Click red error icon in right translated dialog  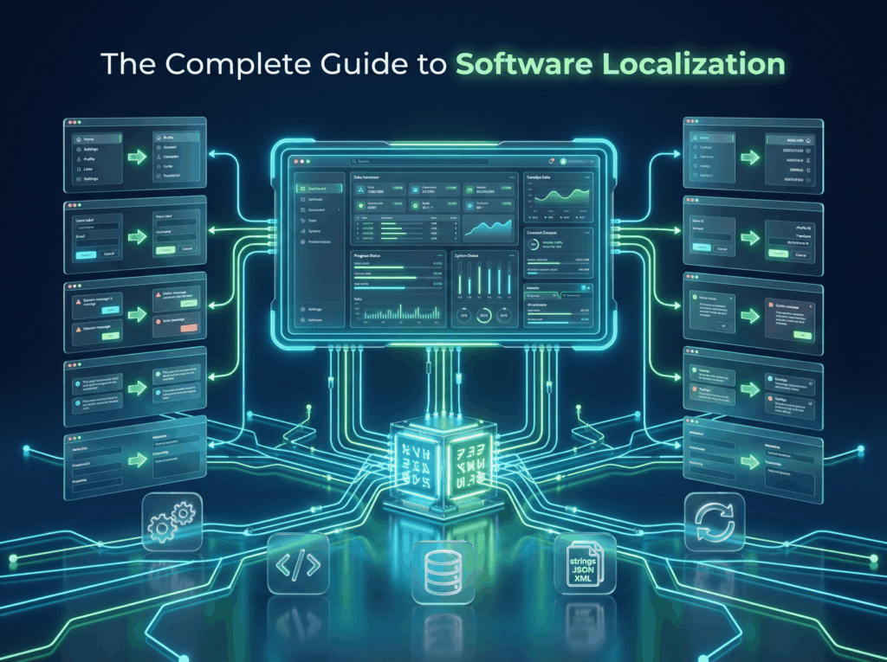point(770,305)
